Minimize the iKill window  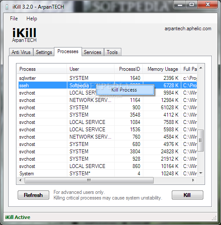(x=180, y=5)
